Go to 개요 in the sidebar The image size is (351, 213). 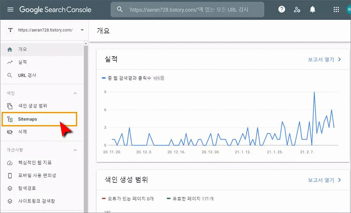[x=42, y=50]
